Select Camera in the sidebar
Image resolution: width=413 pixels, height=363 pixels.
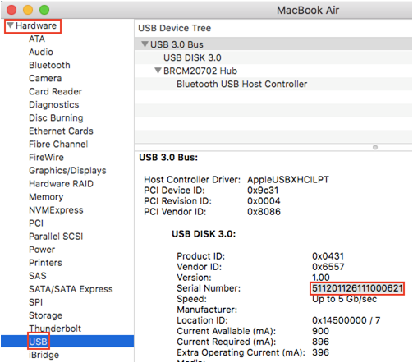click(45, 78)
